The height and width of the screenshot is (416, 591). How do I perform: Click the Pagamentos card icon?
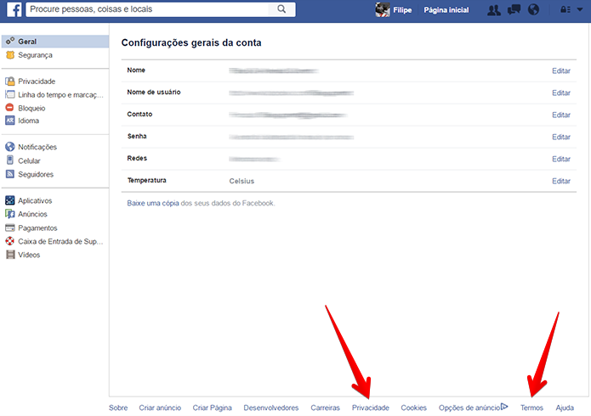pyautogui.click(x=10, y=228)
